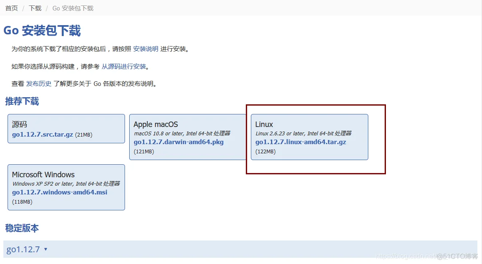Download go1.12.7.linux-amd64.tar.gz for Linux
Viewport: 482px width, 264px height.
301,142
